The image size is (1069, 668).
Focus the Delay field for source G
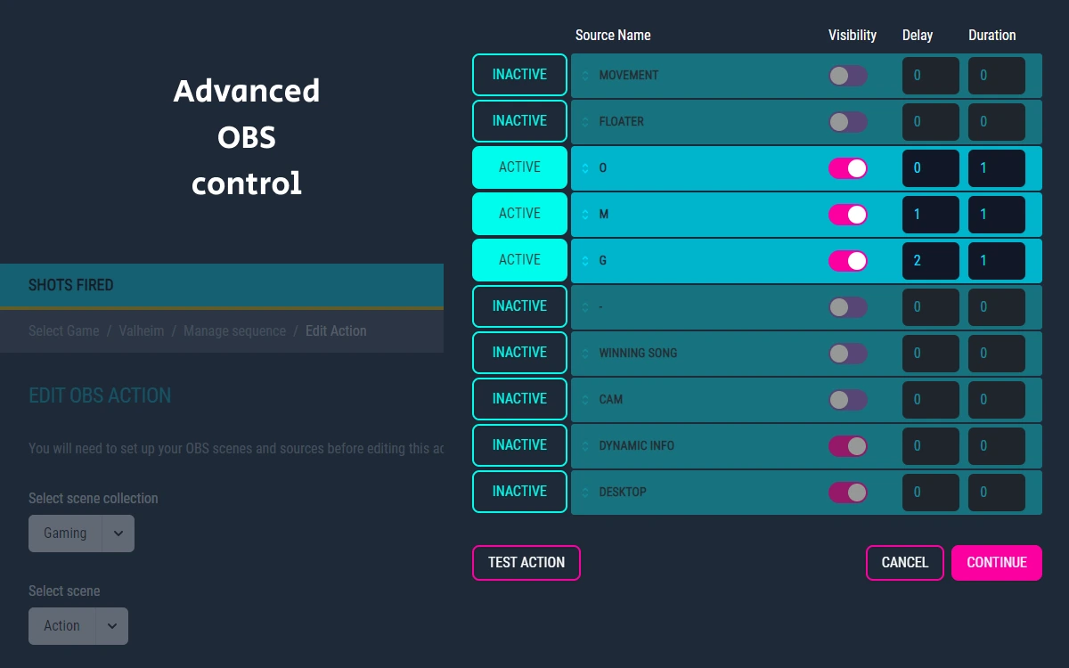tap(930, 261)
